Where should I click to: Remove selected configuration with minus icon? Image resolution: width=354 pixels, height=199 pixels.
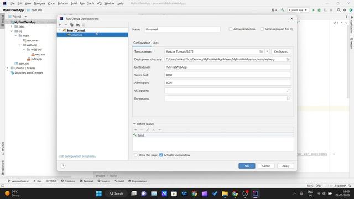coord(66,25)
